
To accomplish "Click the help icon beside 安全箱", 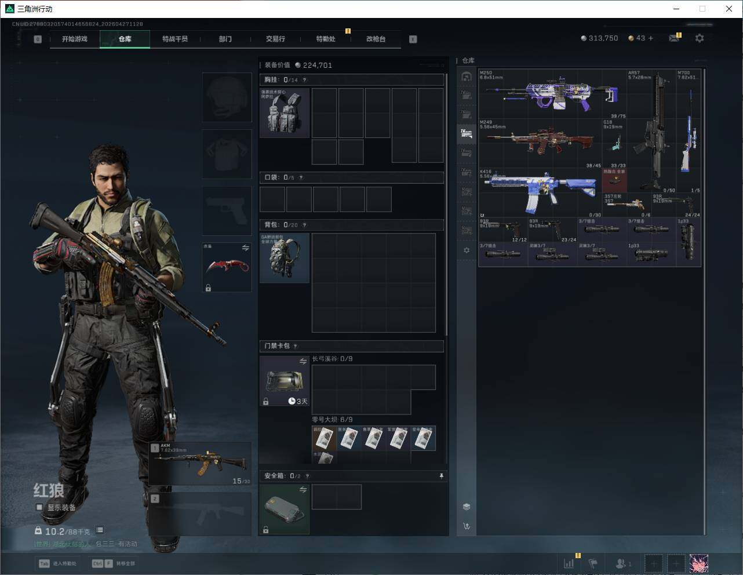I will click(x=307, y=476).
